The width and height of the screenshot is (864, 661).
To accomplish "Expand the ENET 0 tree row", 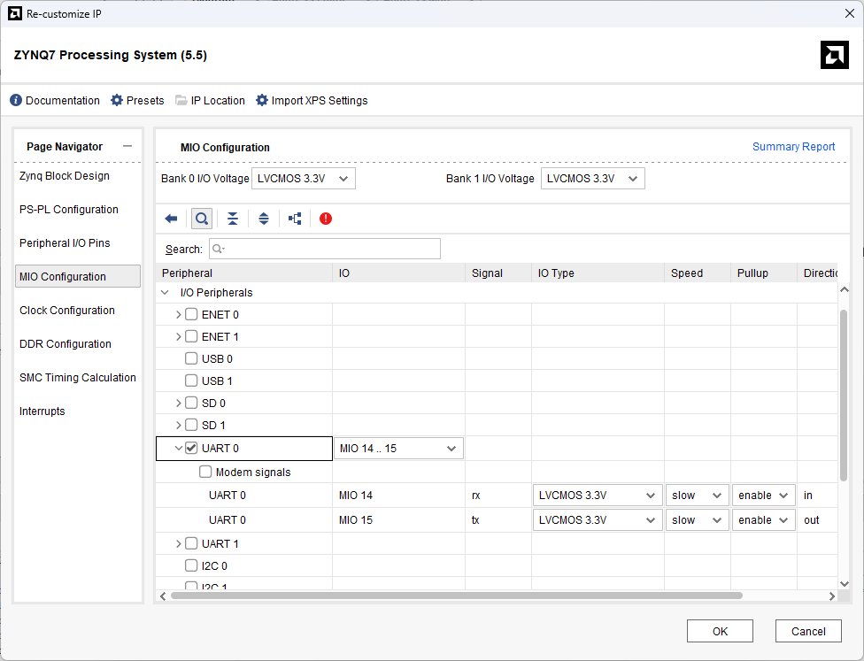I will pos(178,314).
